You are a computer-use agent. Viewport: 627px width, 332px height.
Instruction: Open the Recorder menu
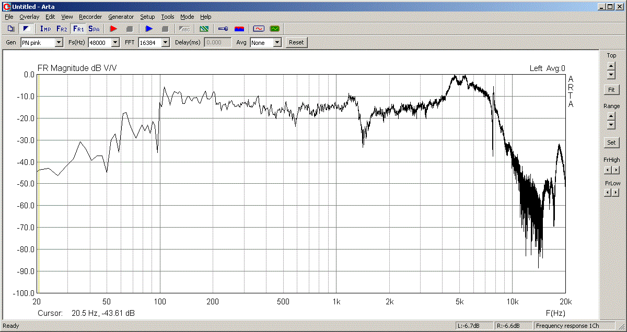coord(90,17)
